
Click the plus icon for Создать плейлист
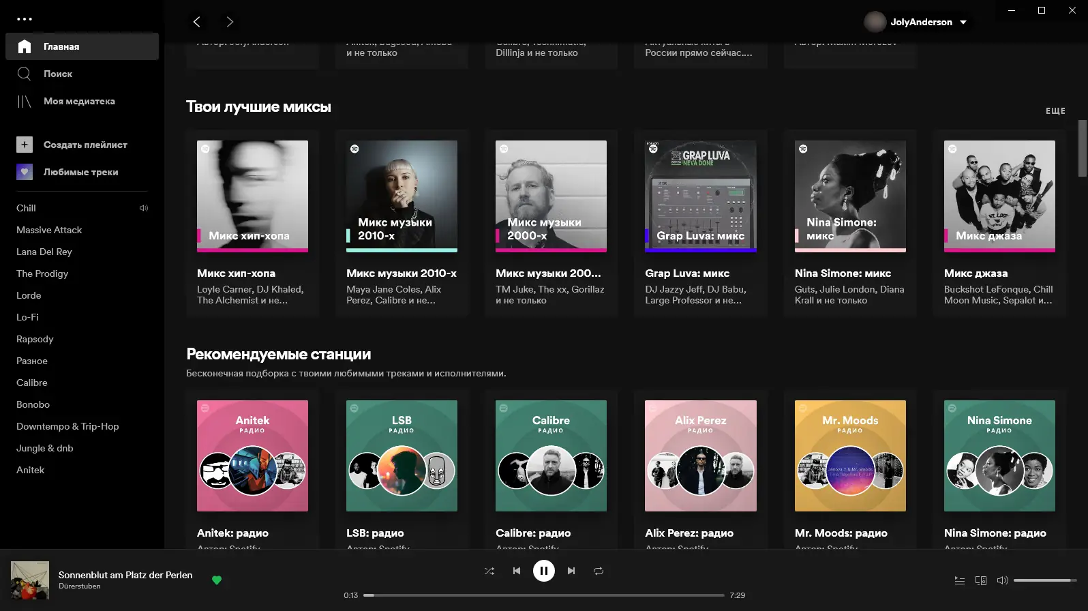click(25, 145)
